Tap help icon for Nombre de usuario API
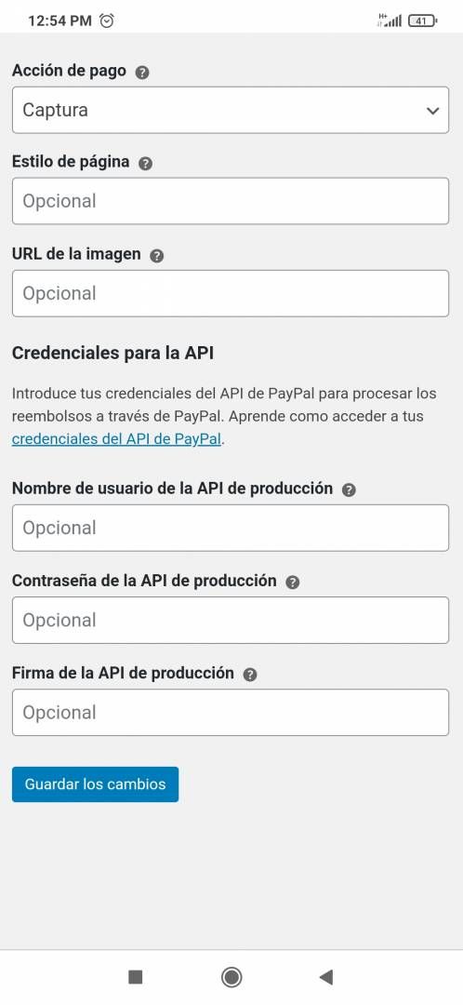Viewport: 463px width, 1005px height. click(349, 490)
